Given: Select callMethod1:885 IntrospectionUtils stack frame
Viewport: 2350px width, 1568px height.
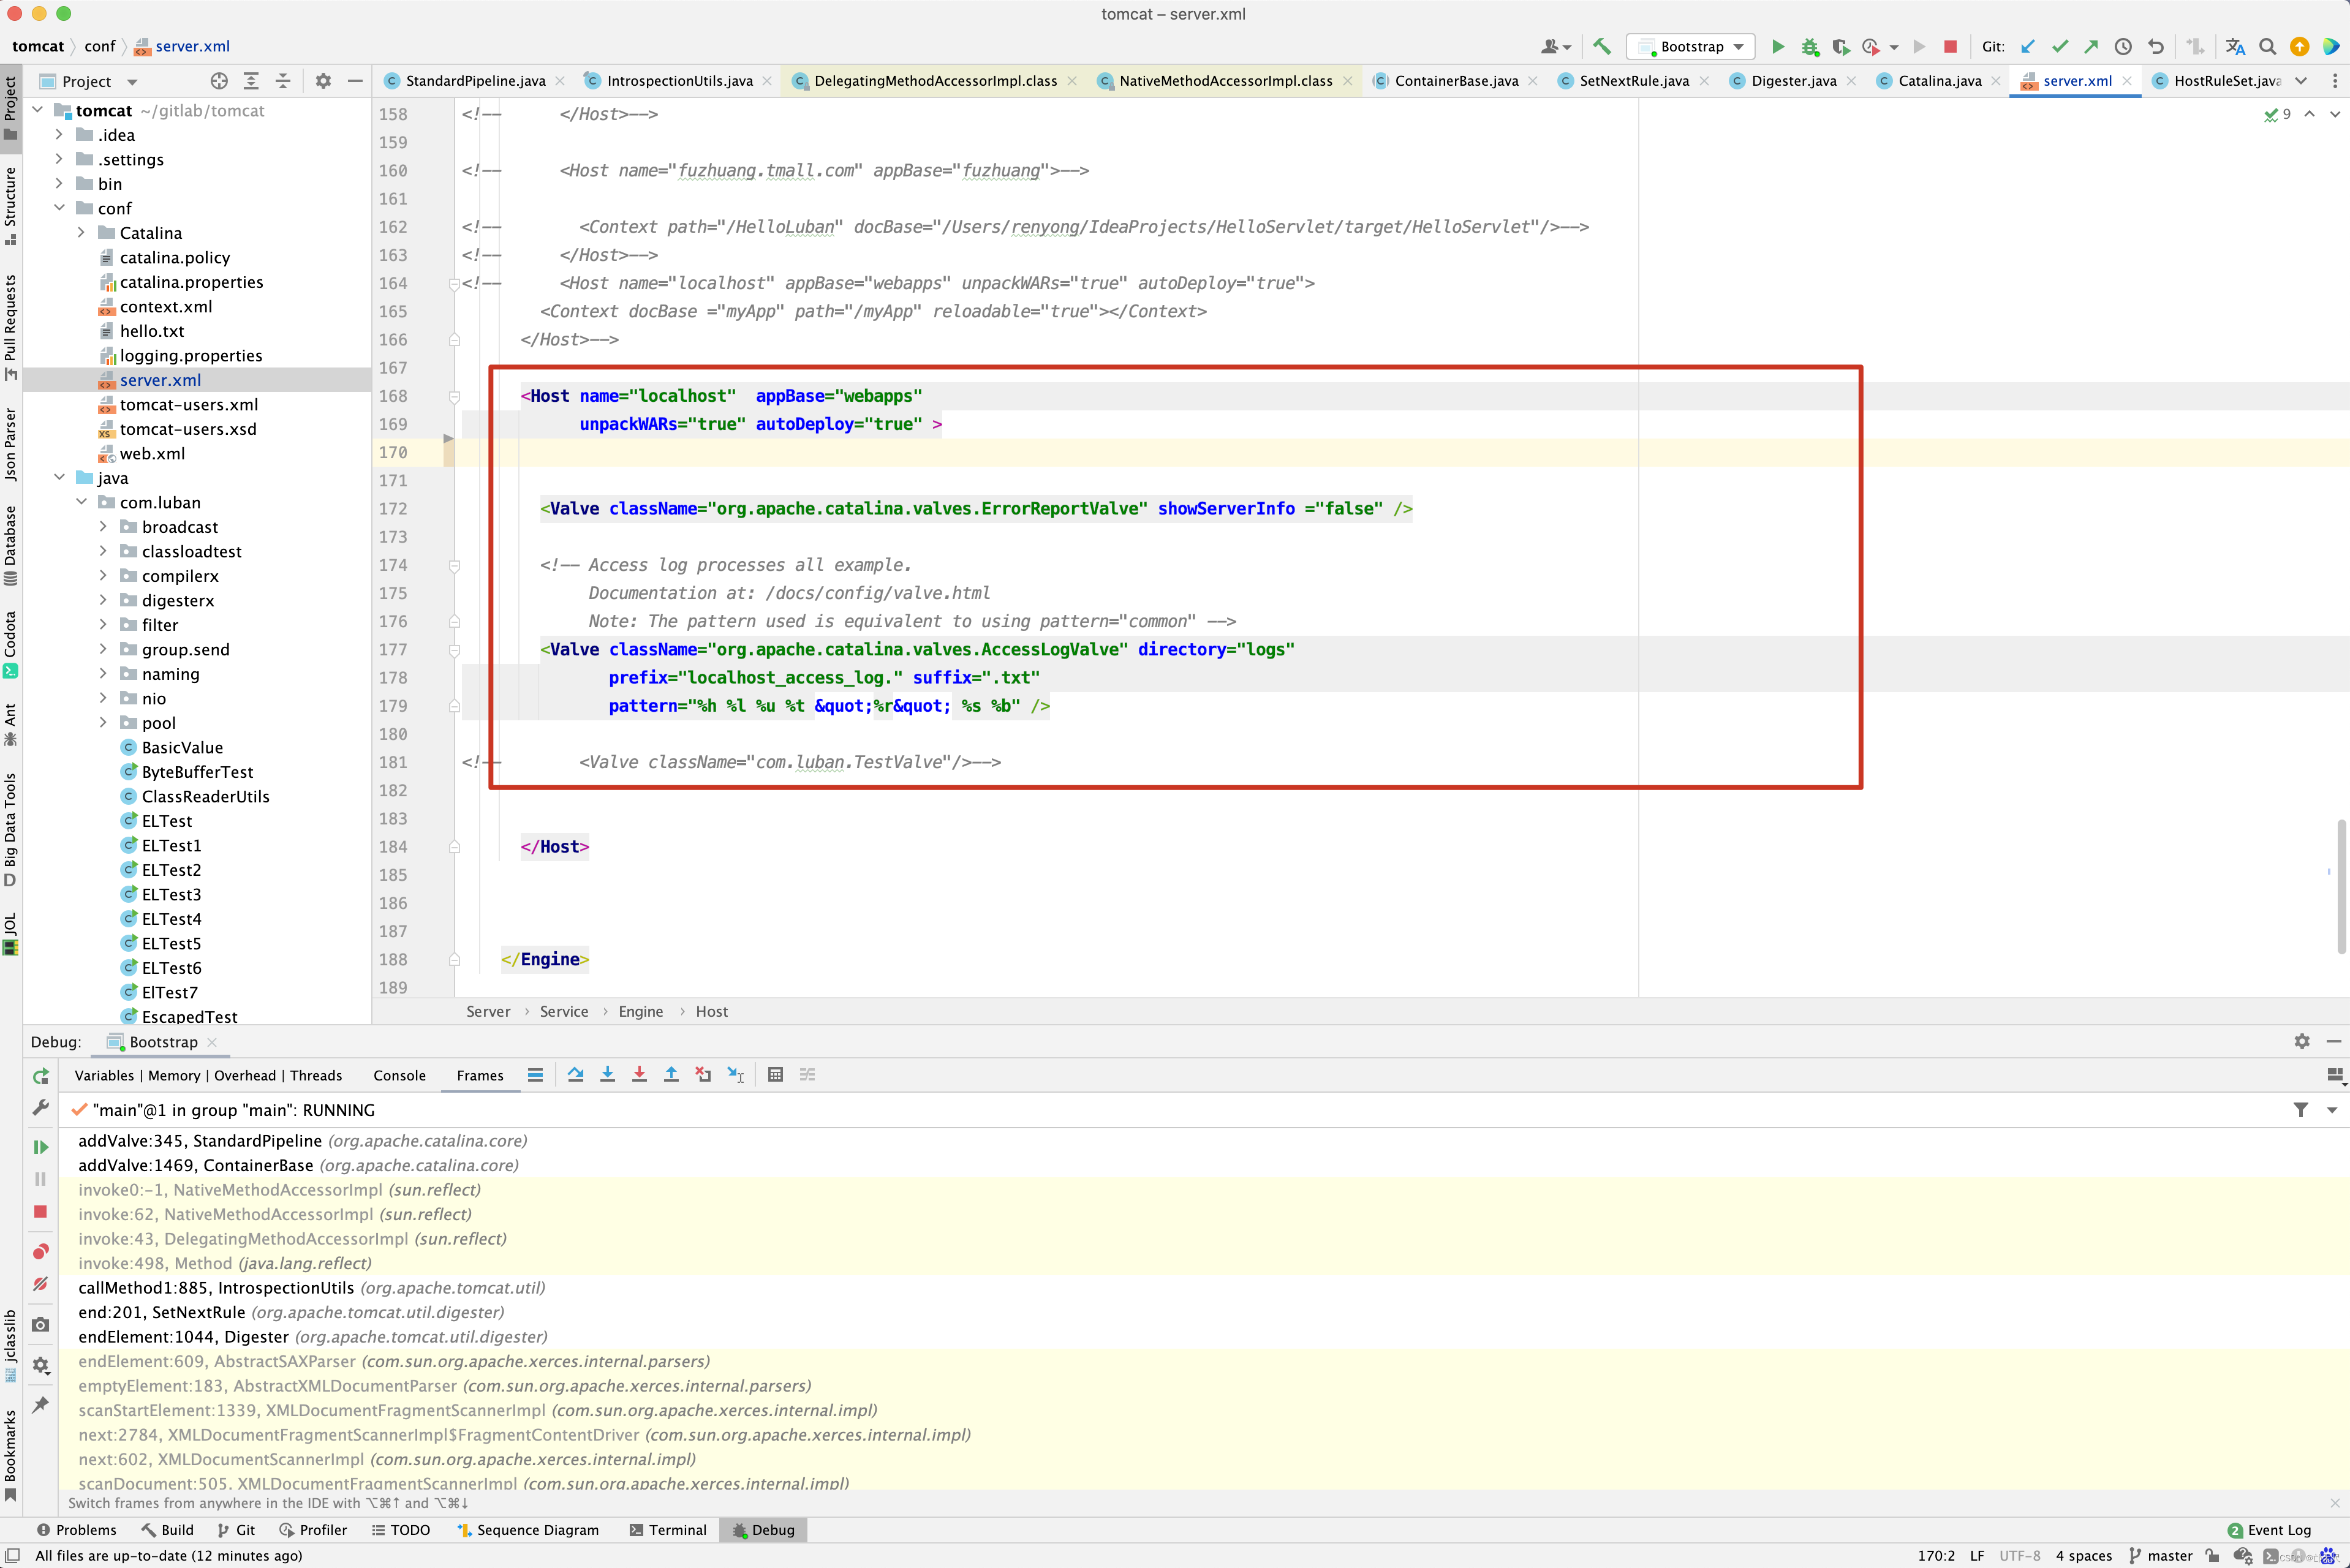Looking at the screenshot, I should 312,1288.
